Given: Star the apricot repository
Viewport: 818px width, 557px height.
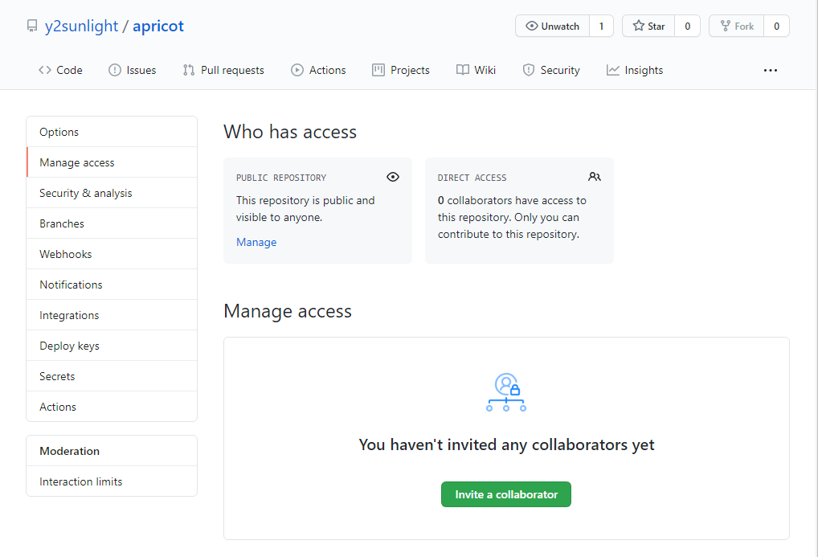Looking at the screenshot, I should coord(648,27).
